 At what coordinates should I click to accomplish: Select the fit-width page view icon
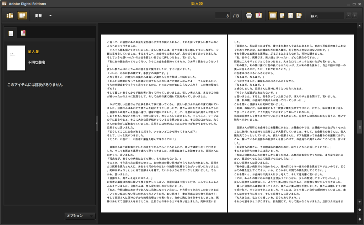click(x=290, y=16)
